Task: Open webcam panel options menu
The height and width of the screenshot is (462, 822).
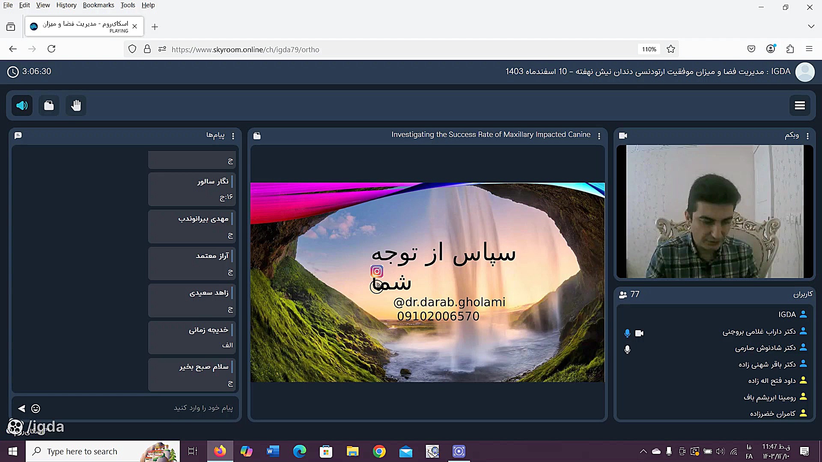Action: (807, 136)
